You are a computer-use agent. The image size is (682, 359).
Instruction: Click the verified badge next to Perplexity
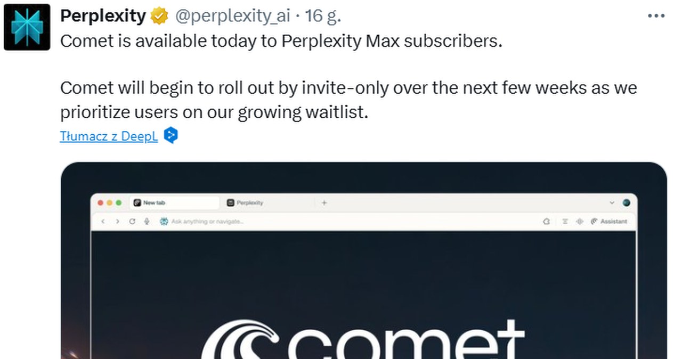[159, 17]
